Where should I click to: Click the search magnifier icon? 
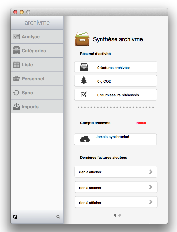58,217
